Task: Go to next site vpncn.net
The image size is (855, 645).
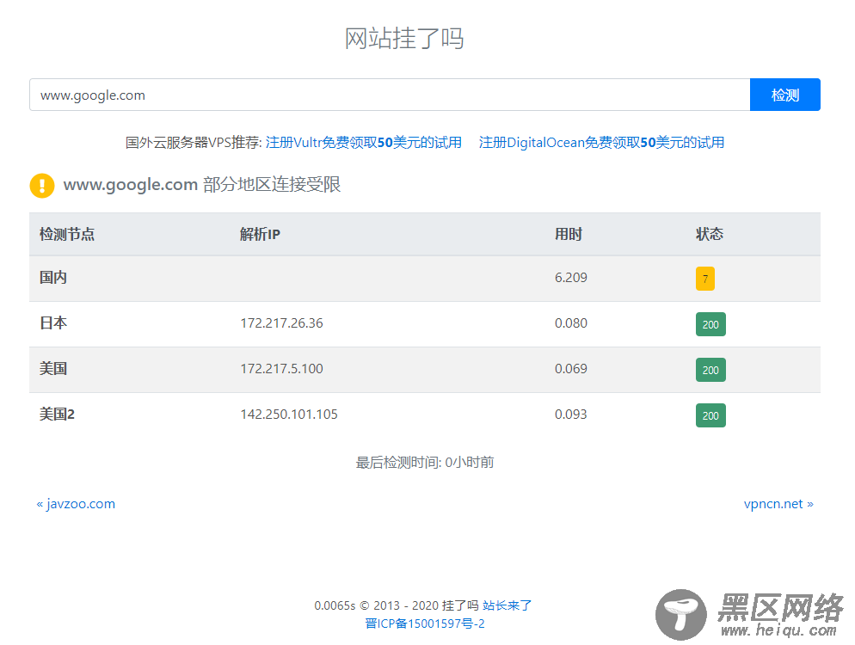Action: [778, 504]
